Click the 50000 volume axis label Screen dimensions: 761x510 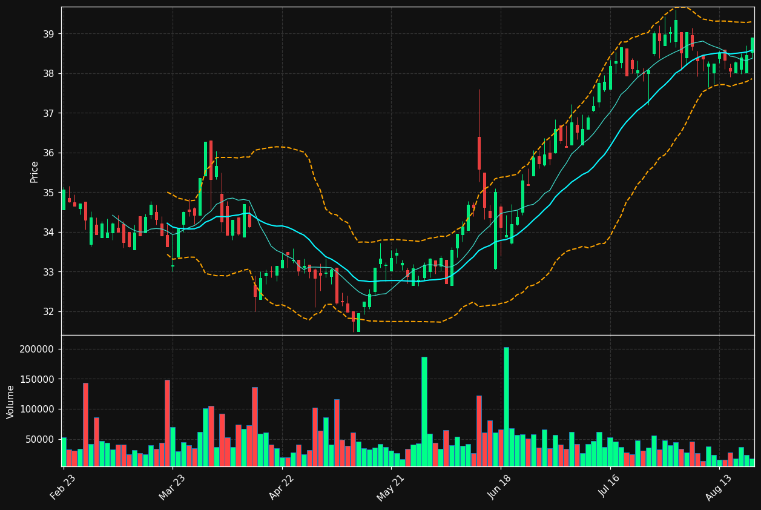[40, 439]
